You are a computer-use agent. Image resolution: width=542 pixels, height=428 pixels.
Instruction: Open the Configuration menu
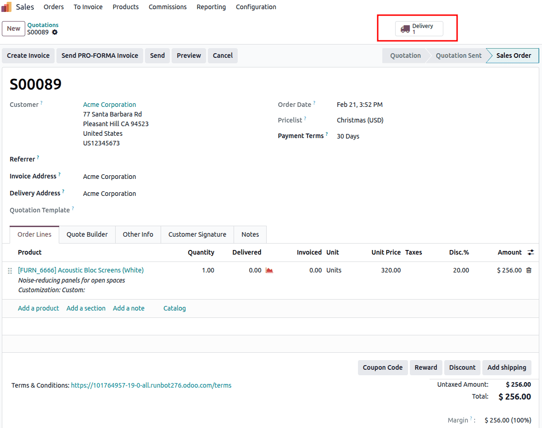click(256, 7)
